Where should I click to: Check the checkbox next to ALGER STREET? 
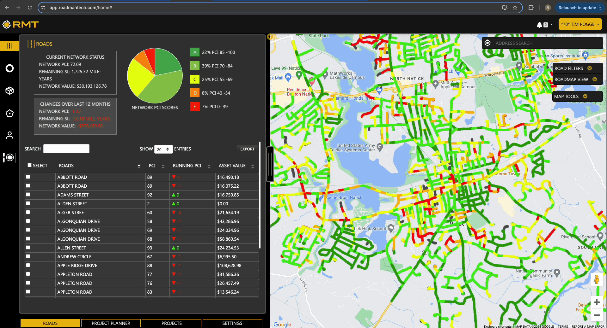[29, 213]
